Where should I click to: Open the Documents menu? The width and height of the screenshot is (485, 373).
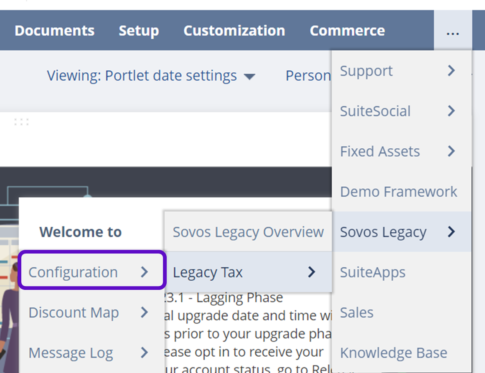(x=54, y=31)
